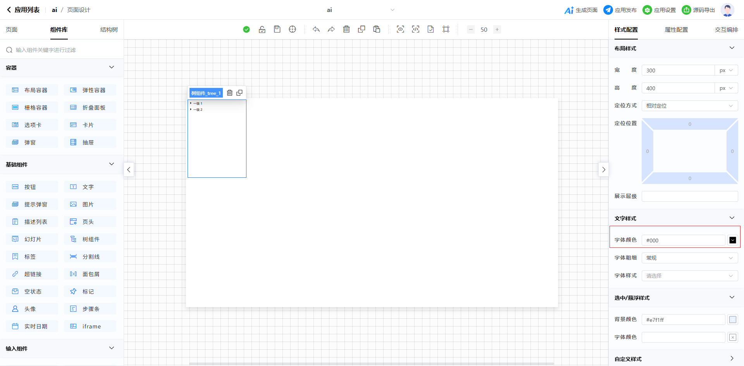Click the 应用发布 button

[x=620, y=10]
